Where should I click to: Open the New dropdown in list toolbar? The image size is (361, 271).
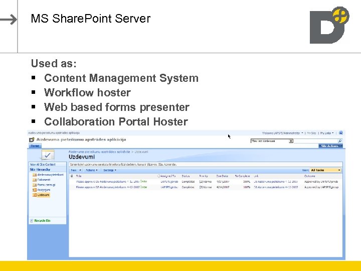tap(76, 170)
